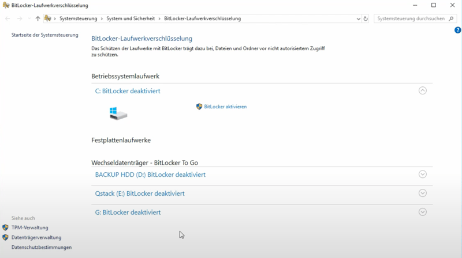Go to Startseite der Systemsteuerung

45,35
